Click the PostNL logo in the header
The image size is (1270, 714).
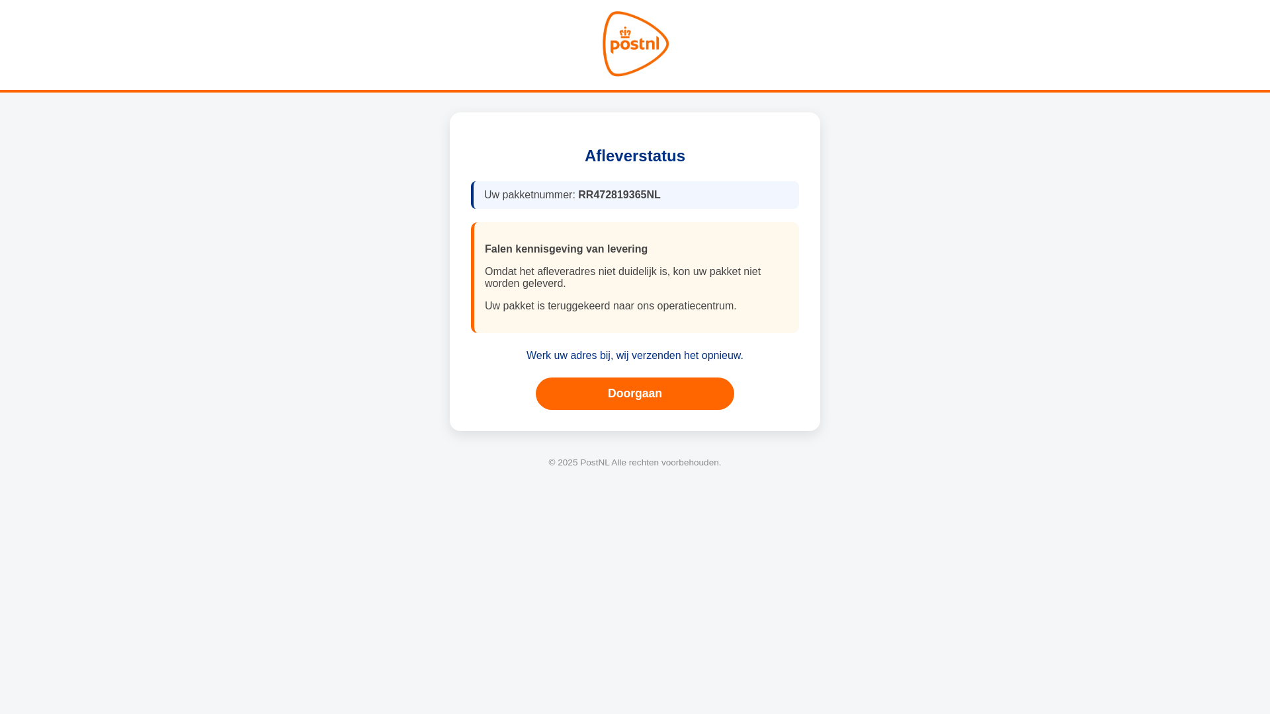(636, 44)
